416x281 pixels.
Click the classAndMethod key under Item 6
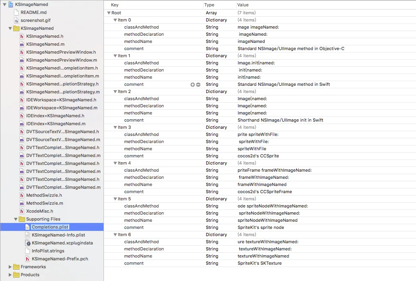(x=141, y=242)
